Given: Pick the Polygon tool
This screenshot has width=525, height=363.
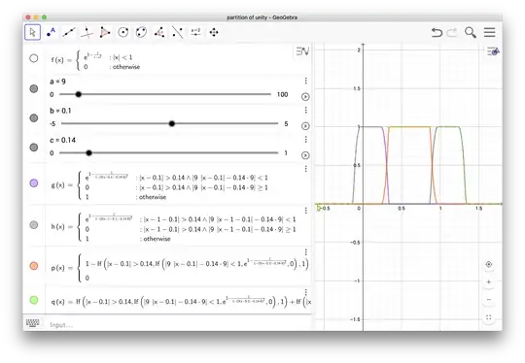Looking at the screenshot, I should click(x=105, y=32).
